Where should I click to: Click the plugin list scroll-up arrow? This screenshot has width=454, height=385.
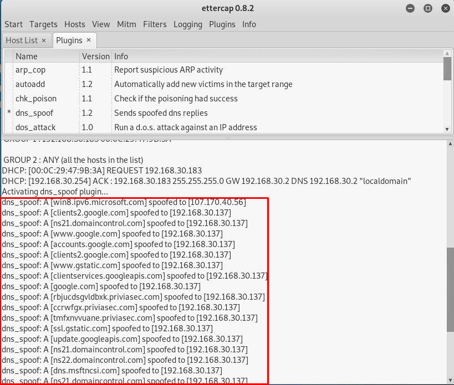[447, 54]
